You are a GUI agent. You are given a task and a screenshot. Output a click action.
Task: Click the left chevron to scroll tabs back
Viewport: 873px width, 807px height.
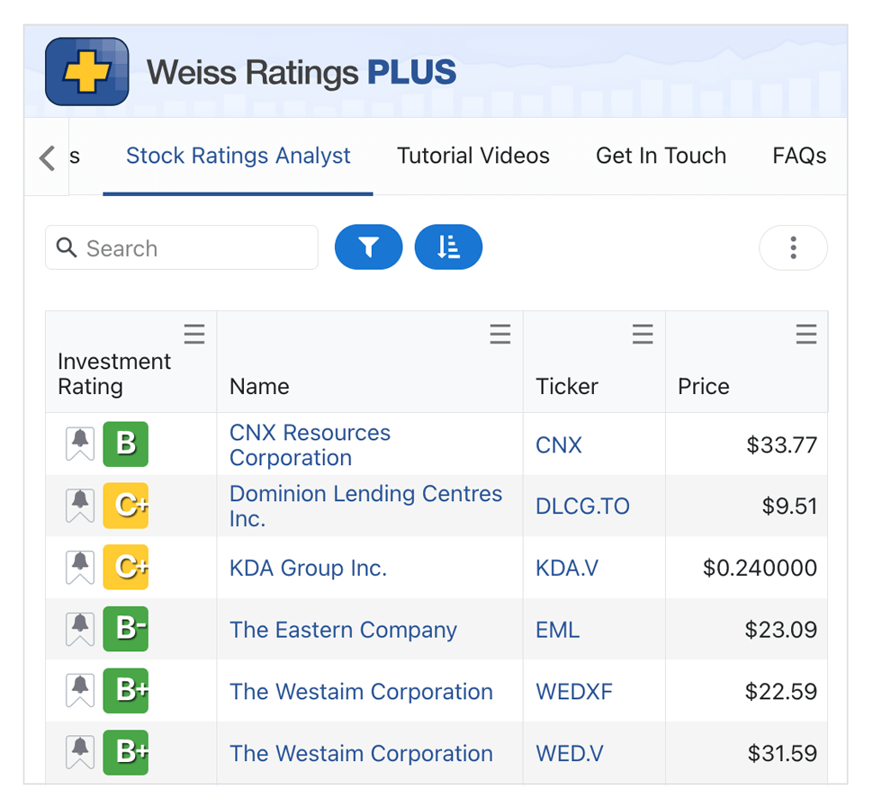47,156
